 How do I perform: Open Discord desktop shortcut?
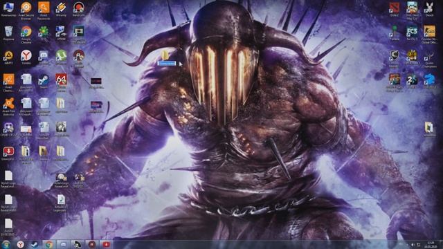44,57
